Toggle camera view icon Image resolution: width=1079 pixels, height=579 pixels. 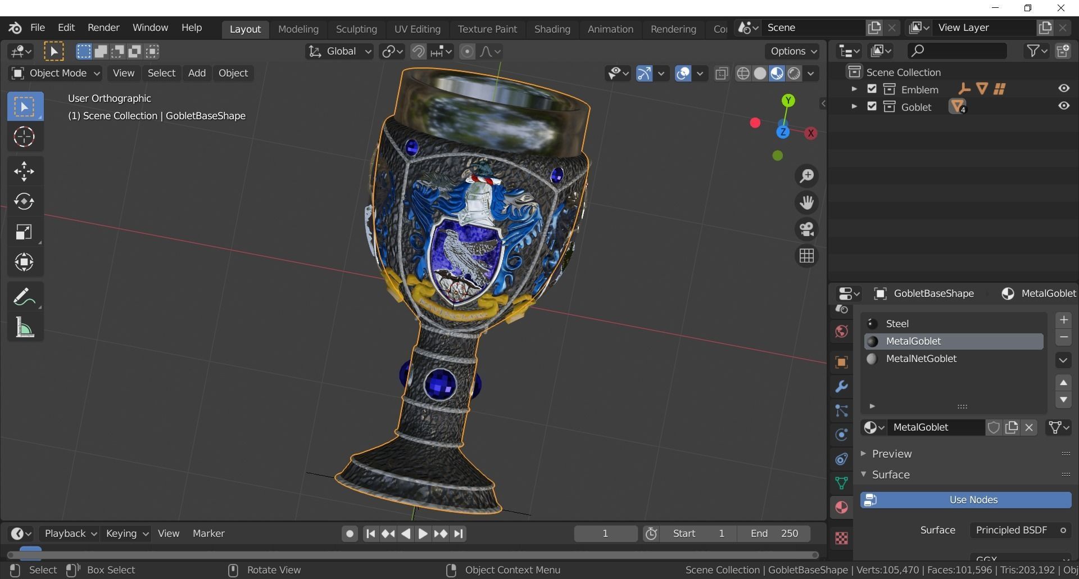(806, 229)
